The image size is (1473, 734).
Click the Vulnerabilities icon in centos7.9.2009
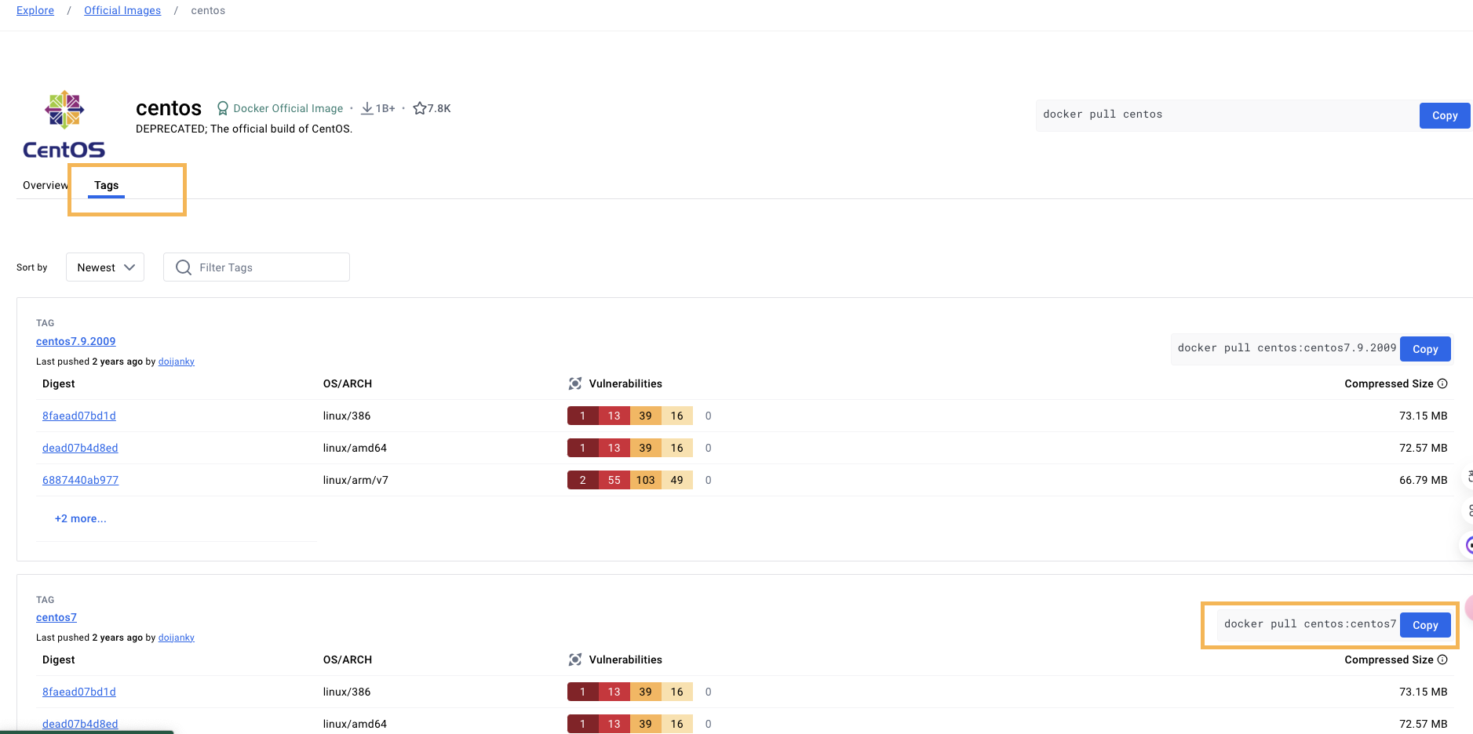click(x=575, y=383)
